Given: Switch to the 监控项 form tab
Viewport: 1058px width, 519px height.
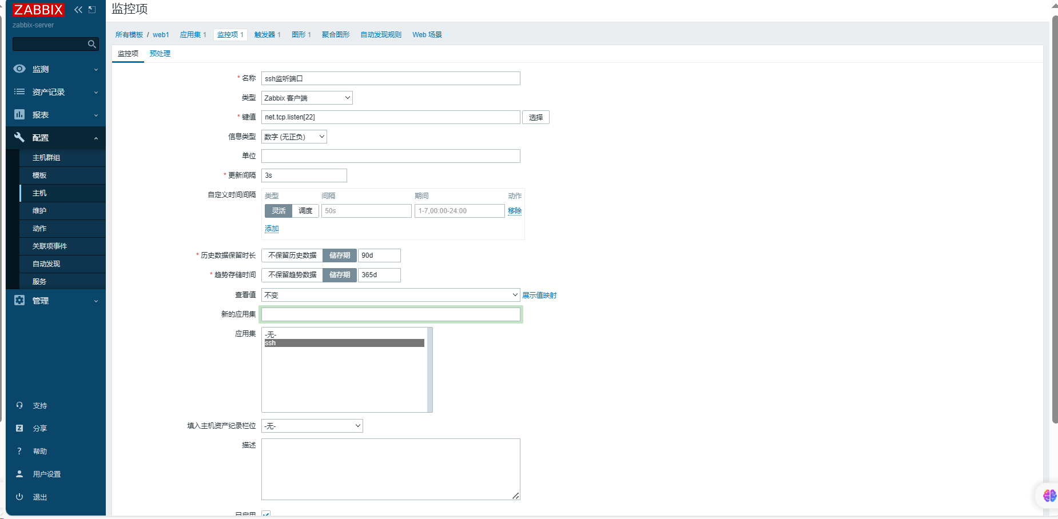Looking at the screenshot, I should [x=128, y=53].
